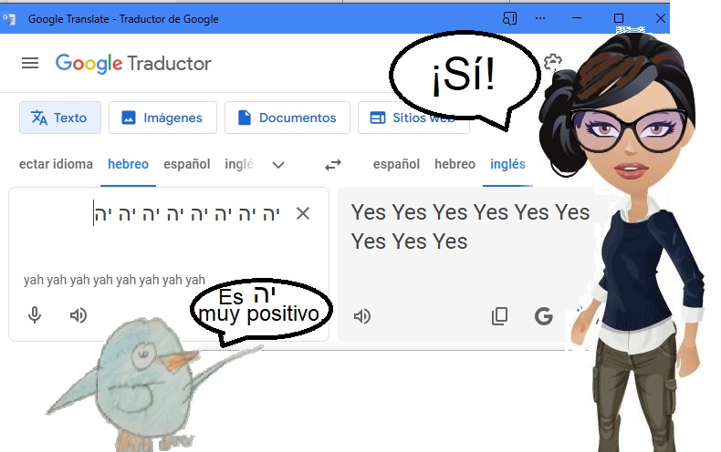The width and height of the screenshot is (721, 452).
Task: Click the cast icon in title bar
Action: pyautogui.click(x=509, y=19)
